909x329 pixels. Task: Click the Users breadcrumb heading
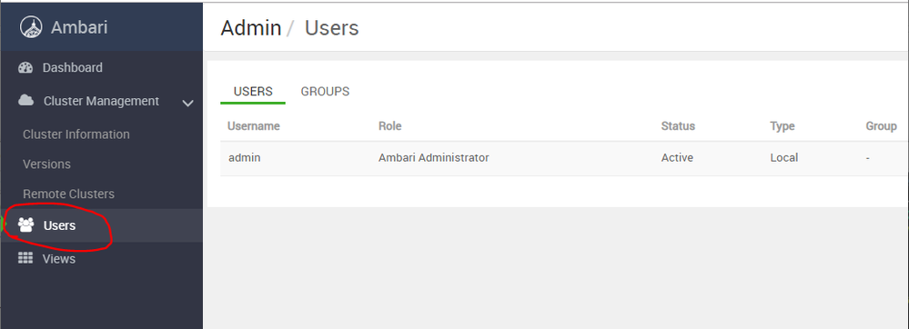tap(331, 28)
